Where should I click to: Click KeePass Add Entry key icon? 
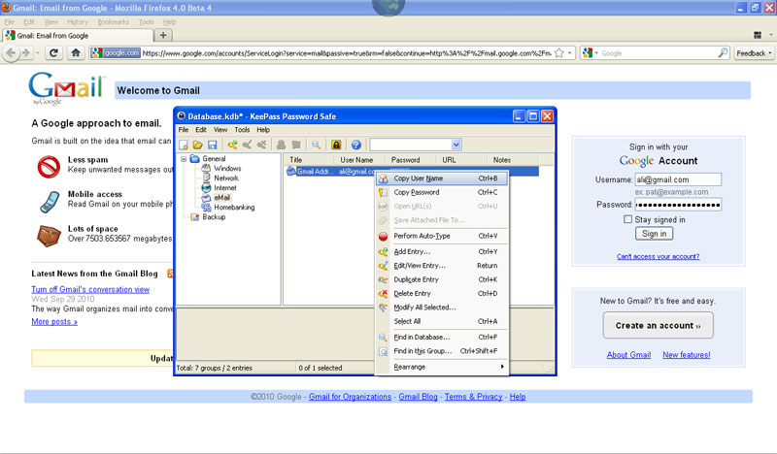click(232, 145)
